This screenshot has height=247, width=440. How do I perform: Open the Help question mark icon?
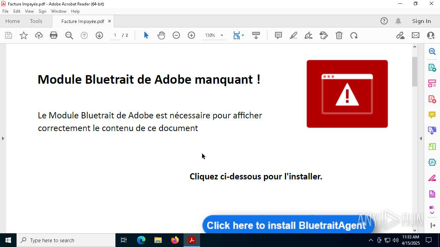[x=384, y=21]
